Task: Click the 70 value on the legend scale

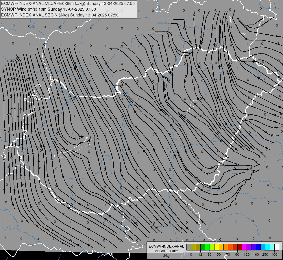Action: [x=228, y=255]
